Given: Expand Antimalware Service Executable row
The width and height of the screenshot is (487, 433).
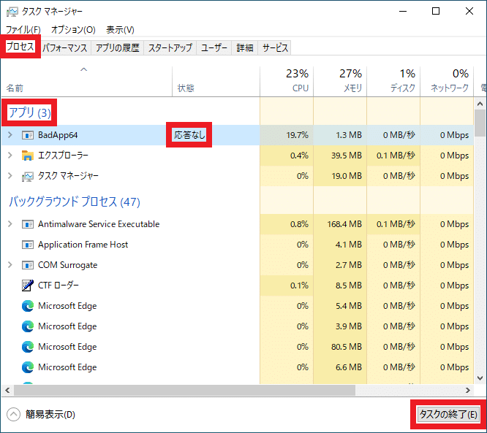Looking at the screenshot, I should (x=10, y=224).
